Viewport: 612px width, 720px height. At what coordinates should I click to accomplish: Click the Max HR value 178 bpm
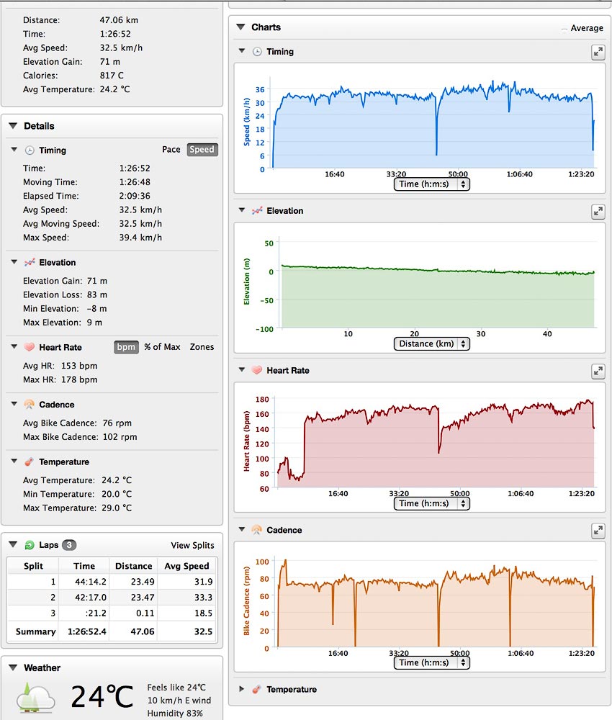pos(79,379)
